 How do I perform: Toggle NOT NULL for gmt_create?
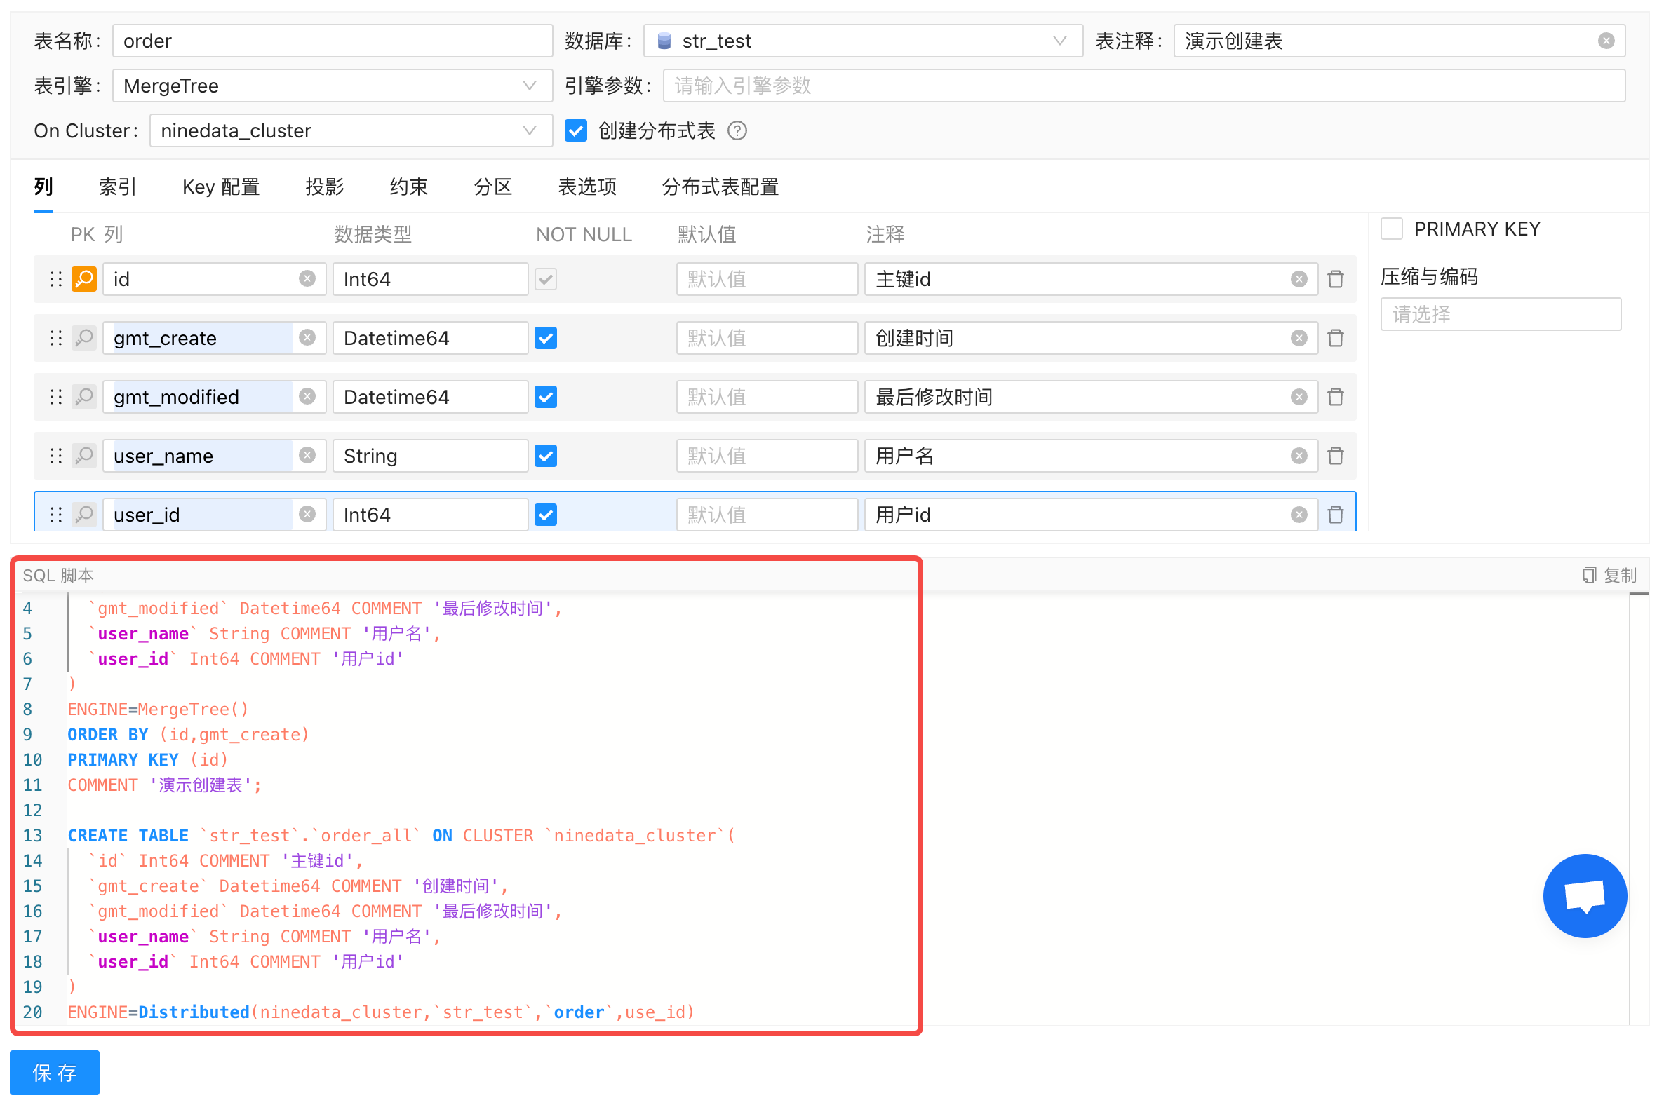tap(545, 338)
